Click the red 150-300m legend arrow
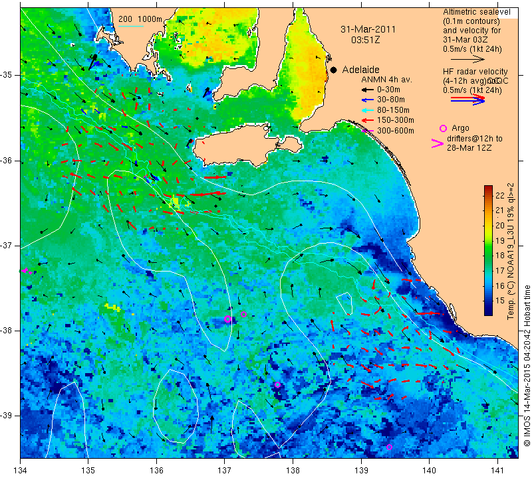The image size is (532, 478). [367, 120]
